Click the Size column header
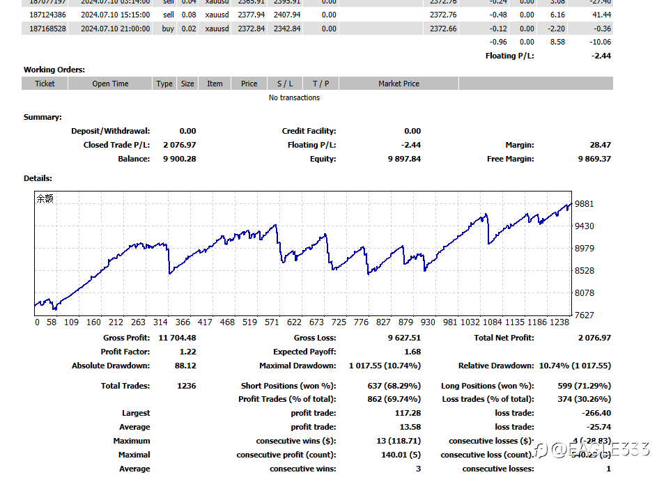 [x=187, y=84]
